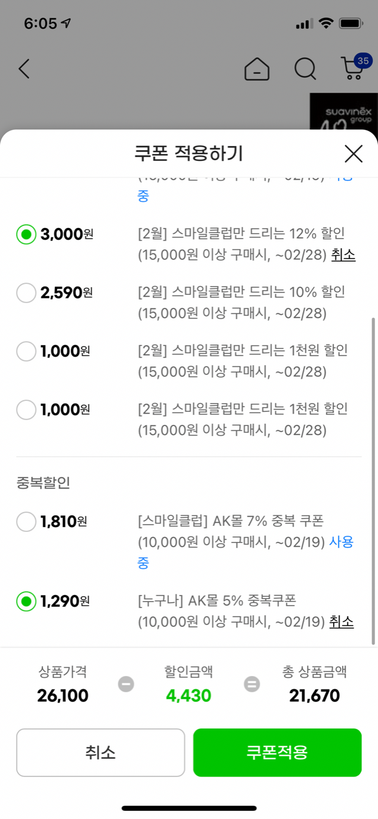Tap the home icon in header

257,70
